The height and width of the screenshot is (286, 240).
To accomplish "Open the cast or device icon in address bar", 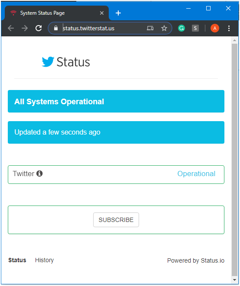I will pyautogui.click(x=150, y=28).
